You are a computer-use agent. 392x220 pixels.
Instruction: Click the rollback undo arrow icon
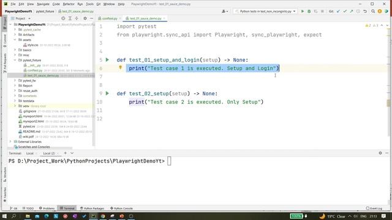point(365,11)
